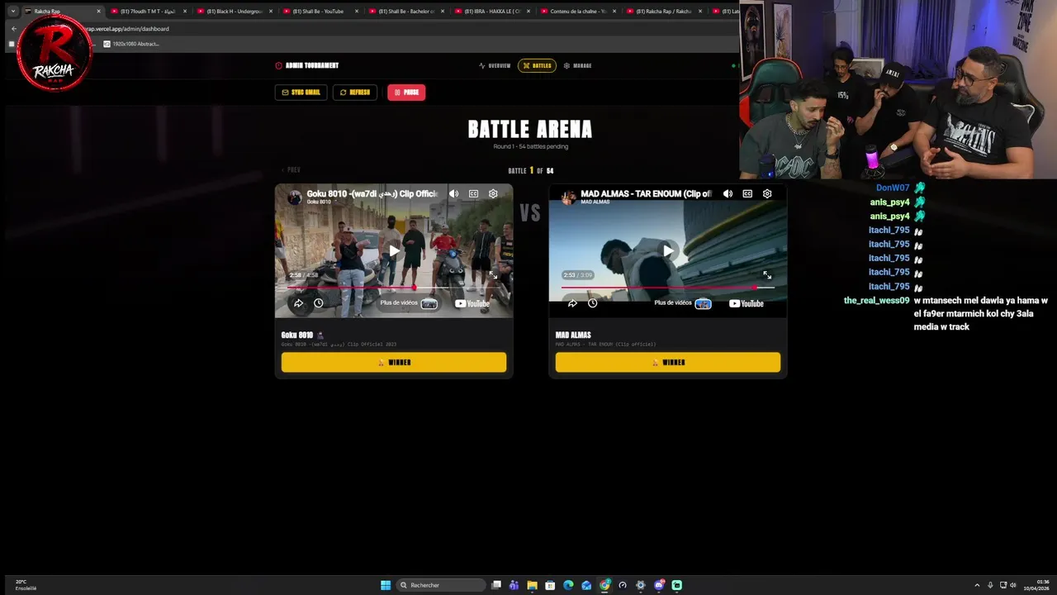Open settings gear on Goku 8010 video
Screen dimensions: 1057x595
(x=493, y=193)
